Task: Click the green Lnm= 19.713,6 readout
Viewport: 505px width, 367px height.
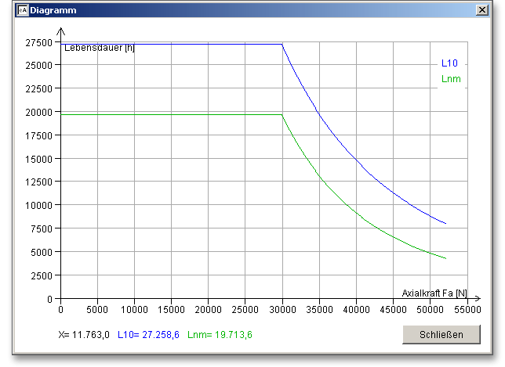Action: click(x=220, y=335)
